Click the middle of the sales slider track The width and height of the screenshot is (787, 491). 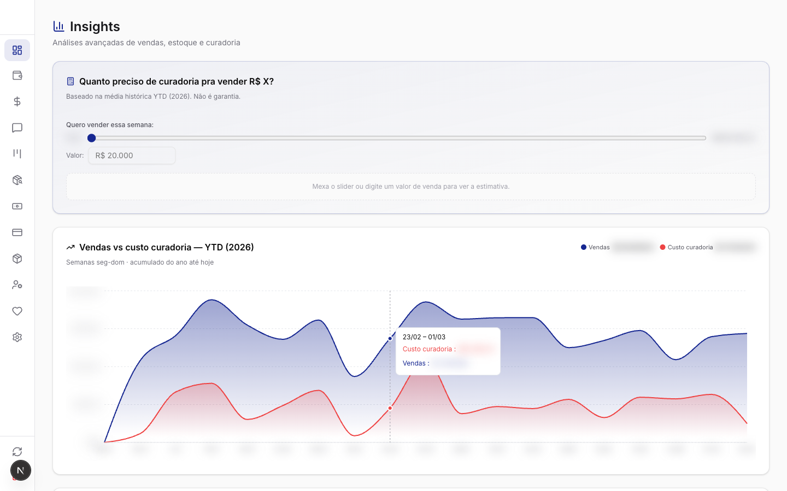[397, 138]
